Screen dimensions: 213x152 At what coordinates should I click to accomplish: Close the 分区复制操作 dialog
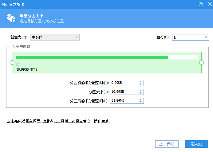210,4
